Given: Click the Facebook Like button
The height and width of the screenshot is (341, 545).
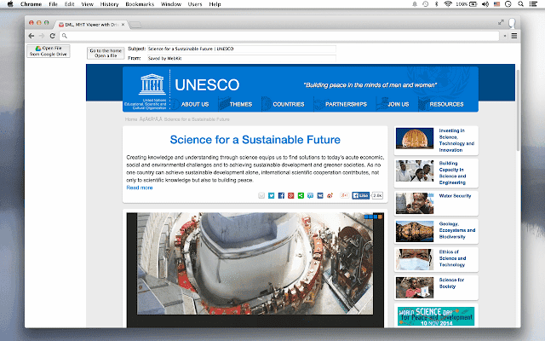Looking at the screenshot, I should point(361,195).
